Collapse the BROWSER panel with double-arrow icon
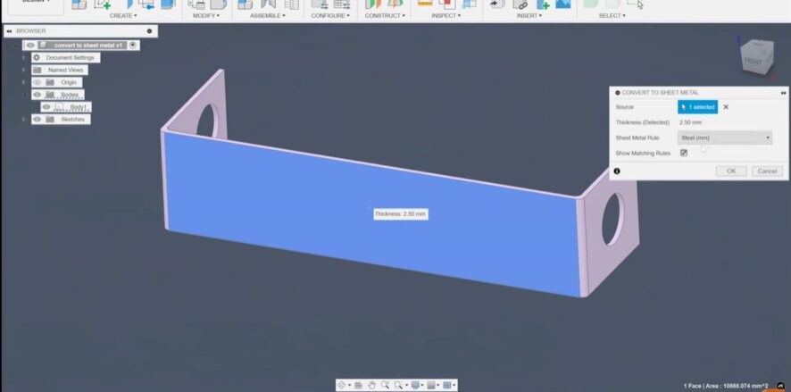This screenshot has height=392, width=791. tap(9, 31)
